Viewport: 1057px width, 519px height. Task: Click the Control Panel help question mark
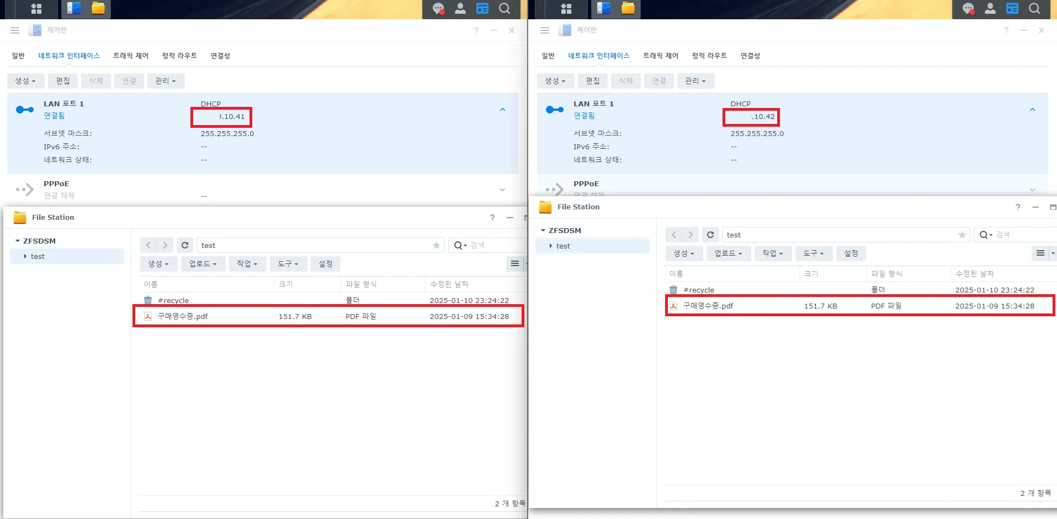pyautogui.click(x=476, y=30)
